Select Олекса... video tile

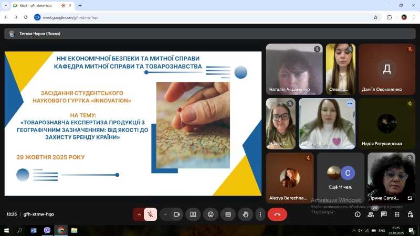click(x=341, y=69)
